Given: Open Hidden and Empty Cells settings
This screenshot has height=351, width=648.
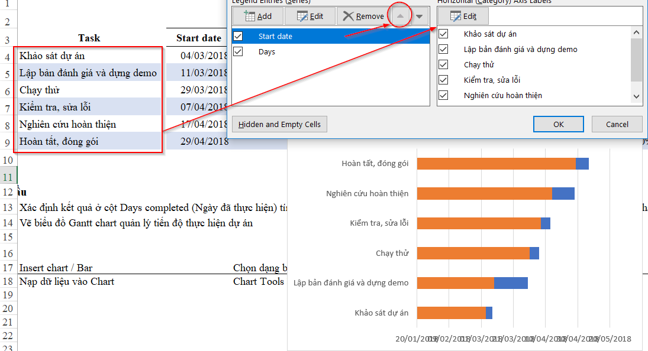Looking at the screenshot, I should (279, 124).
